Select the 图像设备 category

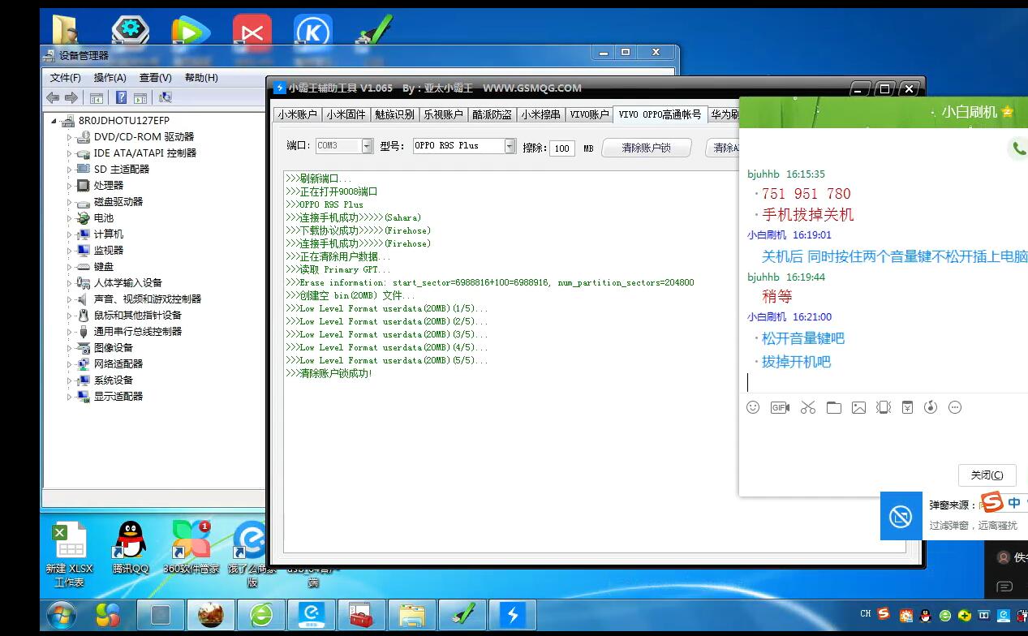click(x=114, y=348)
